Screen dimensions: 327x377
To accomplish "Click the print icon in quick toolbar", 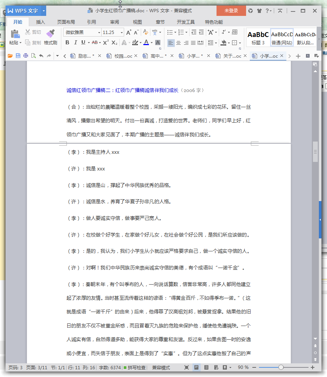I will [26, 56].
